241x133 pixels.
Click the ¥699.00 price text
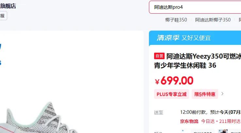(x=174, y=81)
